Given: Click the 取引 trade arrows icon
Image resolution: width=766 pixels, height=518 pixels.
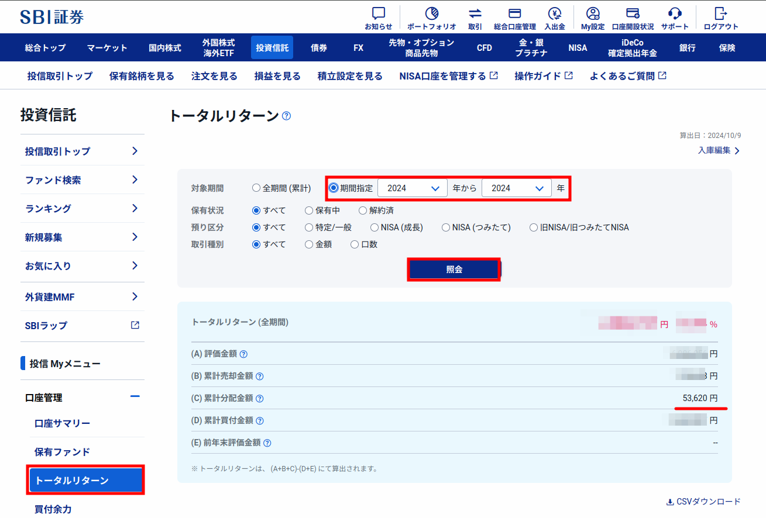Looking at the screenshot, I should pos(475,14).
